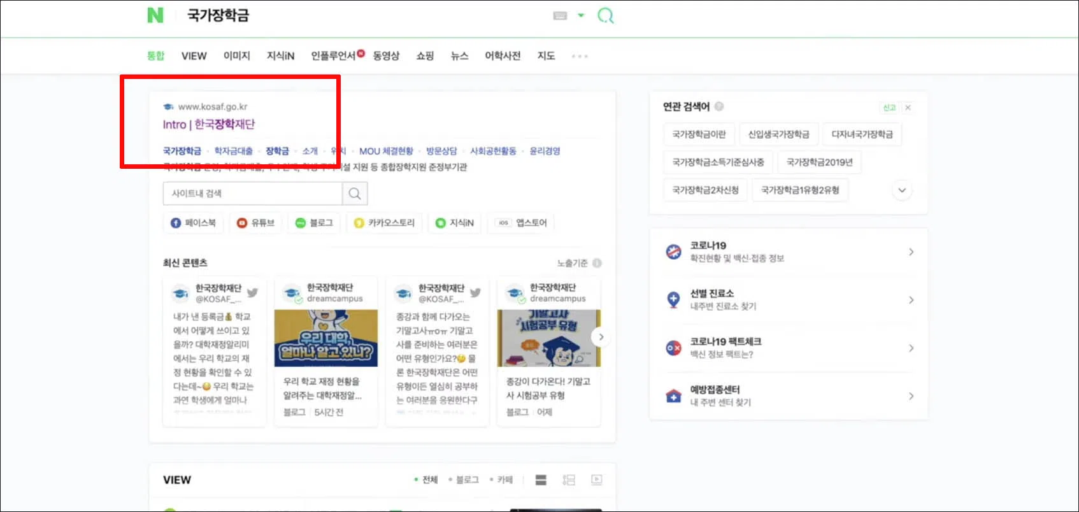Click the 신고 button in related searches
This screenshot has height=512, width=1079.
(x=889, y=108)
